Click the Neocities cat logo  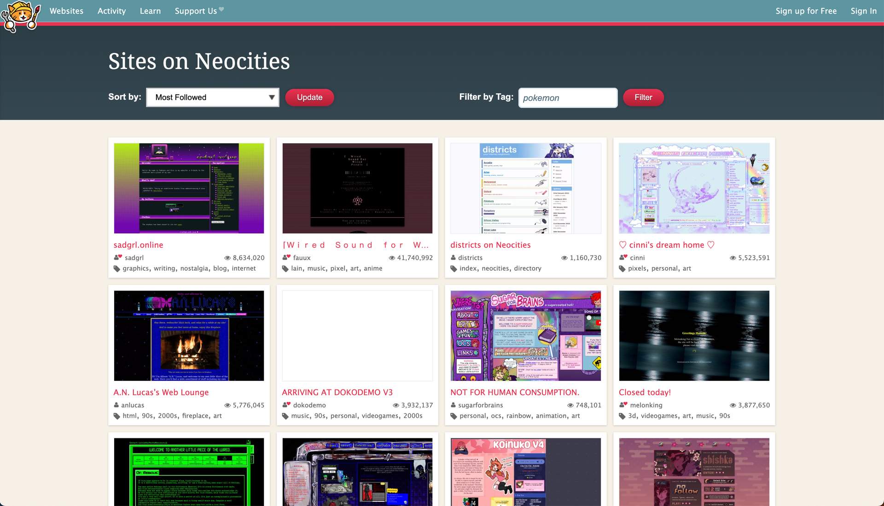(x=21, y=17)
